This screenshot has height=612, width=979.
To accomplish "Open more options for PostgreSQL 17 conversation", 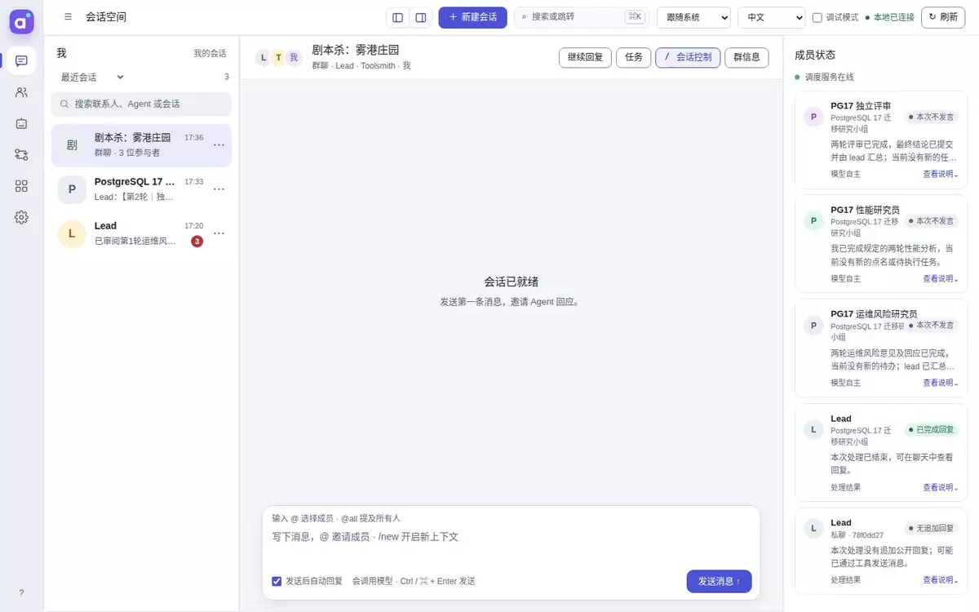I will coord(219,189).
